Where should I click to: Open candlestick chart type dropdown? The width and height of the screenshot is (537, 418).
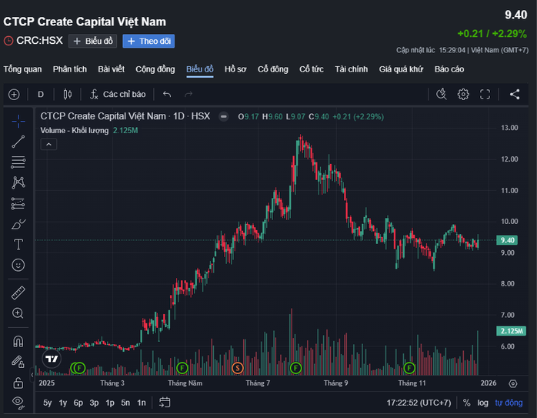67,95
